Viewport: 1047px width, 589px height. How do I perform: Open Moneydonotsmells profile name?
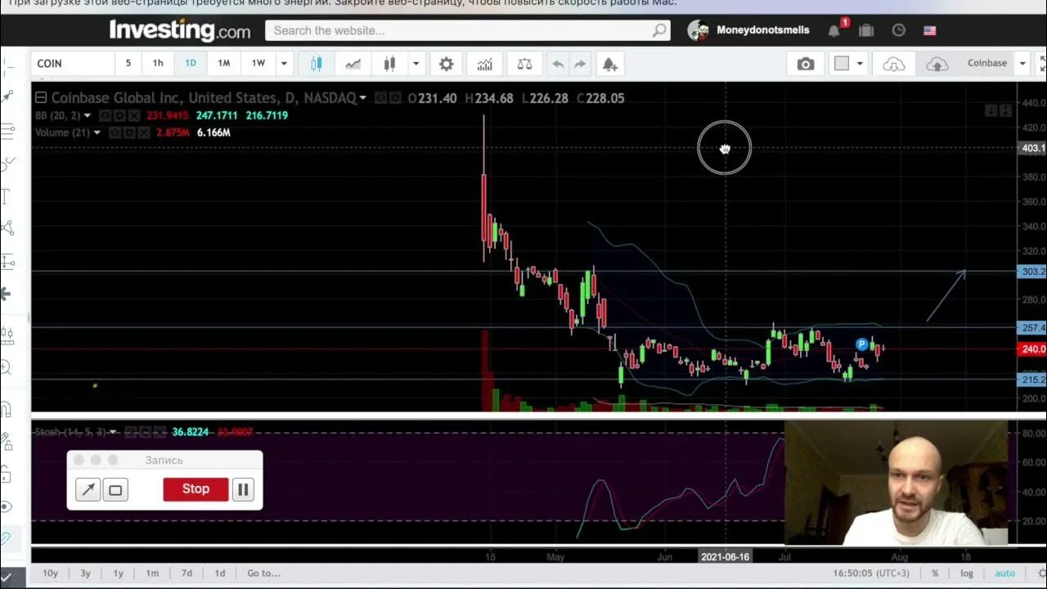click(763, 30)
